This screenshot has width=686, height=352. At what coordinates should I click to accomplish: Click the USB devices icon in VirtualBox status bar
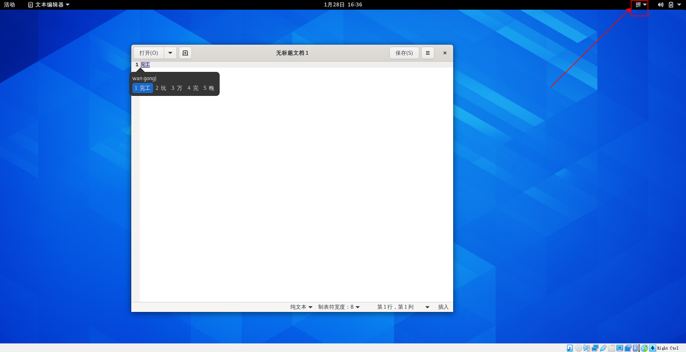click(x=603, y=348)
